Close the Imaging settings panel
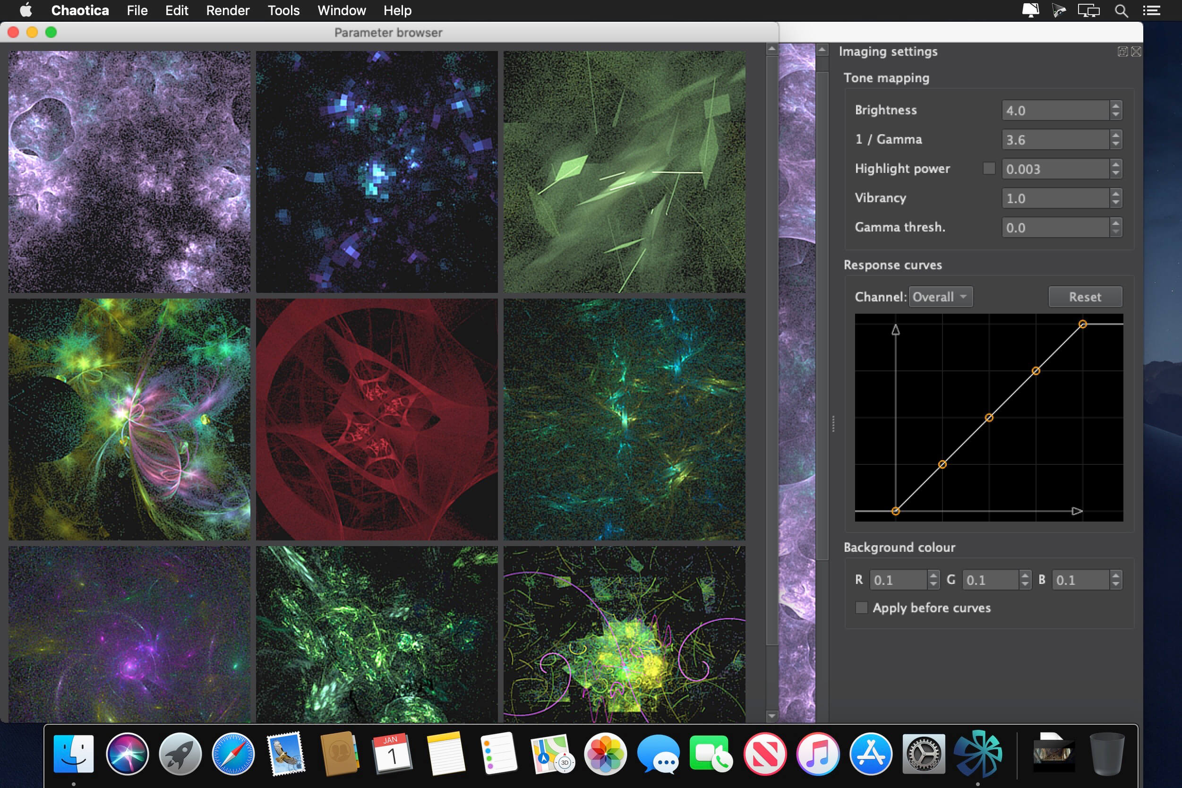This screenshot has width=1182, height=788. [x=1136, y=51]
